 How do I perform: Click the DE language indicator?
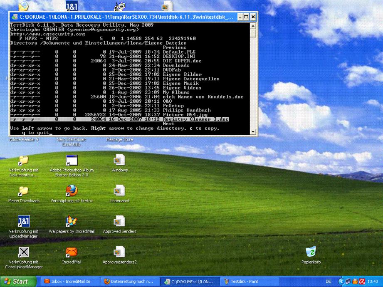(328, 281)
